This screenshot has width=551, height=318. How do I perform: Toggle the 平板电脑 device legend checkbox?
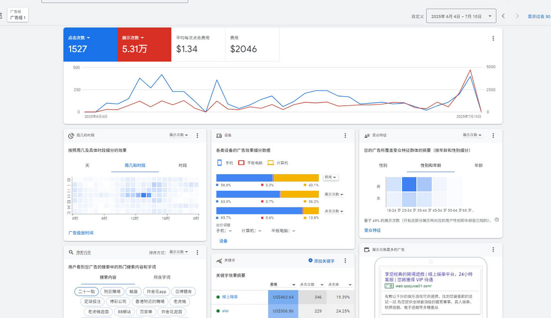(x=241, y=163)
